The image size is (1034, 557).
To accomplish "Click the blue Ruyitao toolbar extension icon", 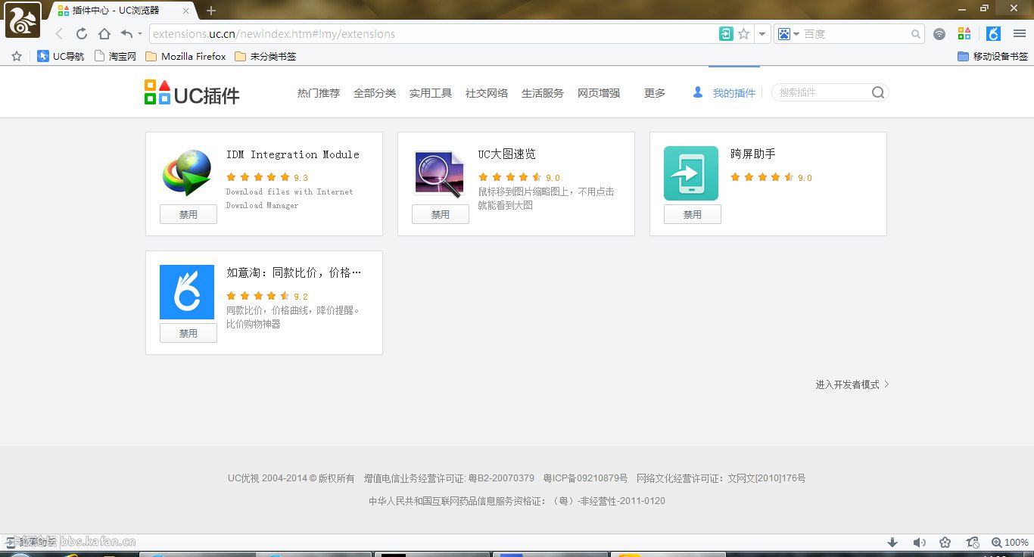I will pyautogui.click(x=994, y=34).
